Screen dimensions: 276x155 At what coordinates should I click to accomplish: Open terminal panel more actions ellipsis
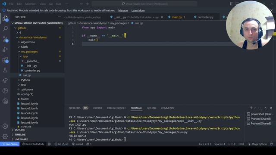coord(260,108)
